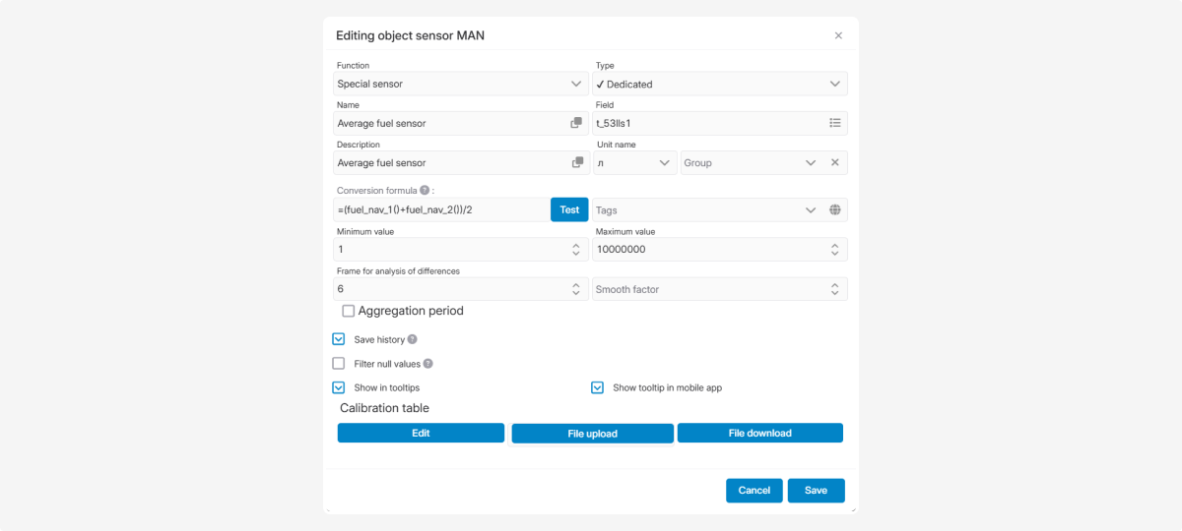Image resolution: width=1182 pixels, height=531 pixels.
Task: Click the File upload button
Action: (592, 434)
